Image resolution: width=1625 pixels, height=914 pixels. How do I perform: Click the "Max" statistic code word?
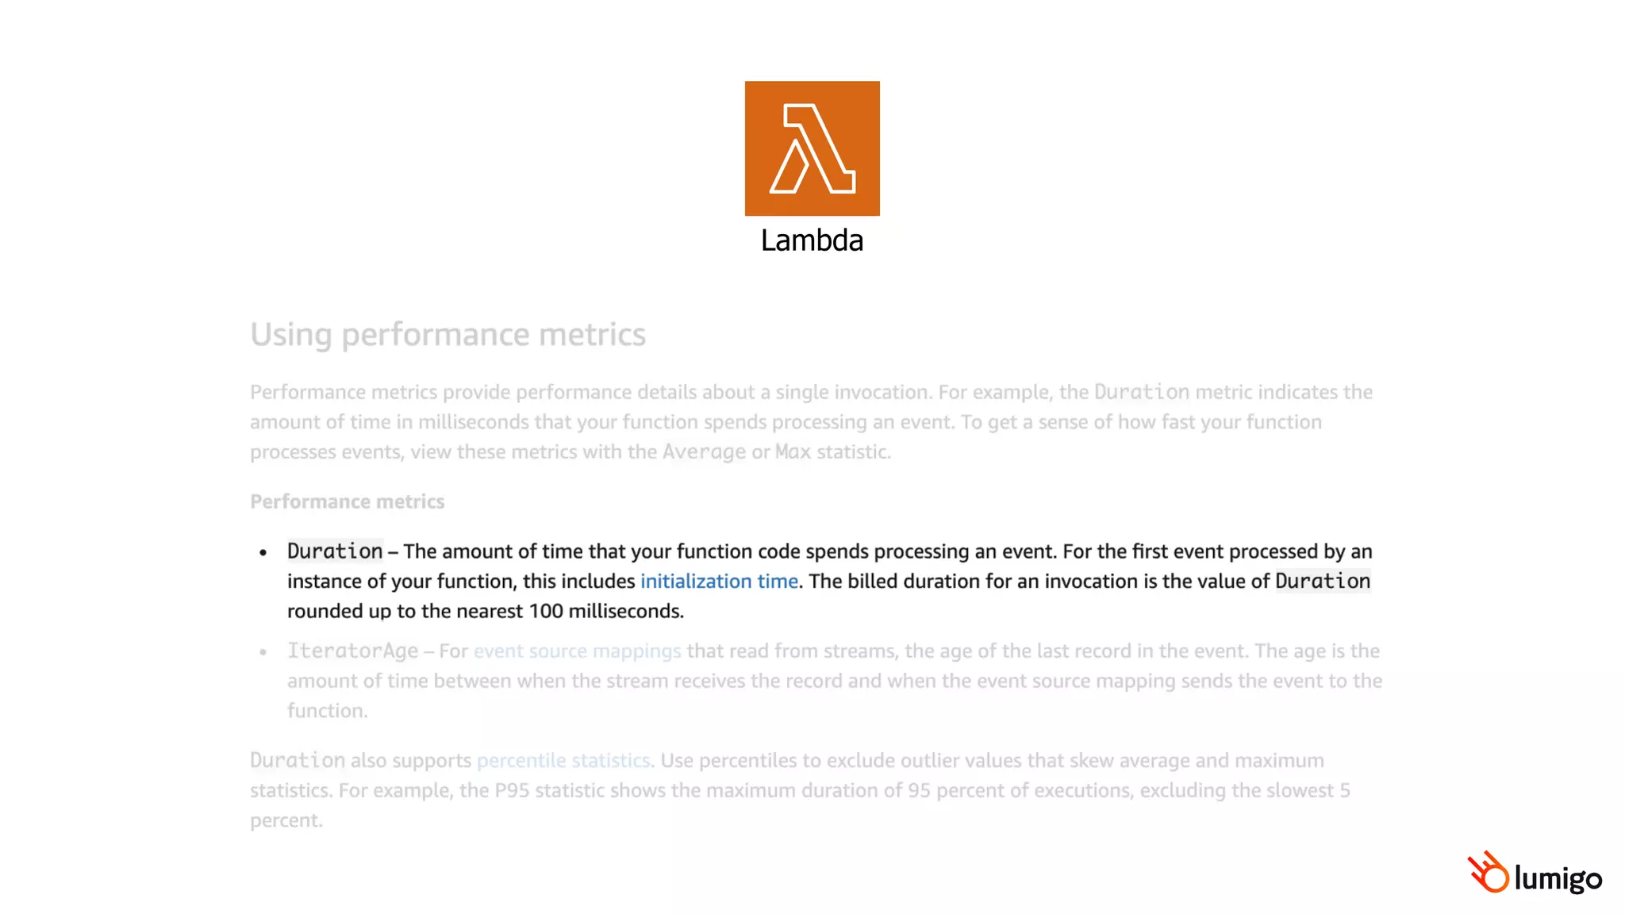click(793, 452)
